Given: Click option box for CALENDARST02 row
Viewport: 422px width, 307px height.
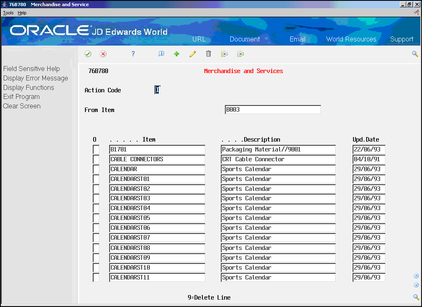Looking at the screenshot, I should (96, 189).
